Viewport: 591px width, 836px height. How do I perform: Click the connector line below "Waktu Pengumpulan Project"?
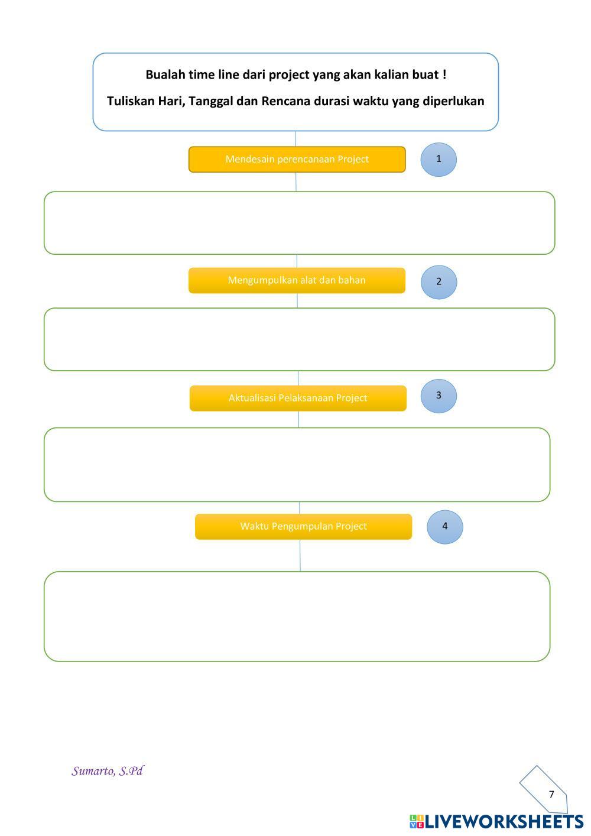coord(300,555)
